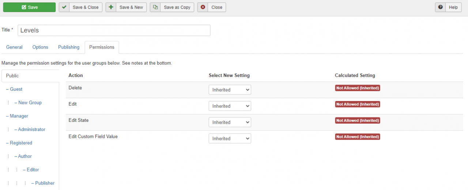The width and height of the screenshot is (468, 190).
Task: Choose the Publisher group in sidebar
Action: click(45, 183)
